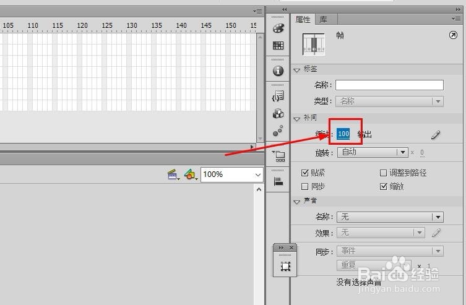Screen dimensions: 466x305
Task: Expand the floating mini panel arrows
Action: pyautogui.click(x=281, y=247)
